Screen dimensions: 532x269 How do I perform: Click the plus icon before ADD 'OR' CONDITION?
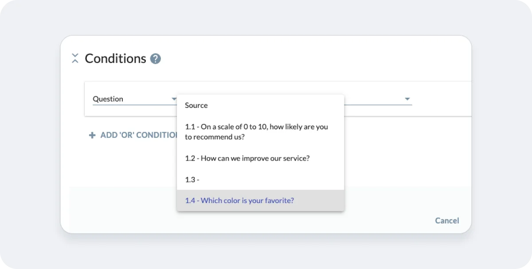coord(91,135)
